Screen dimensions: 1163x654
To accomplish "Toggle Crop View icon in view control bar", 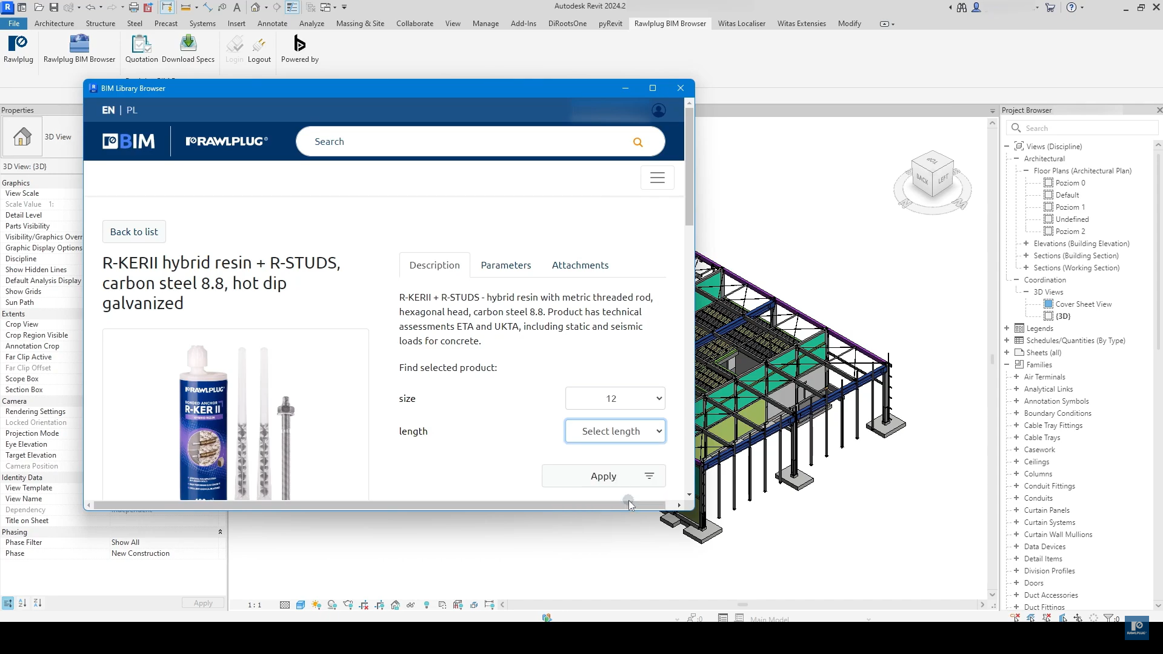I will click(364, 605).
